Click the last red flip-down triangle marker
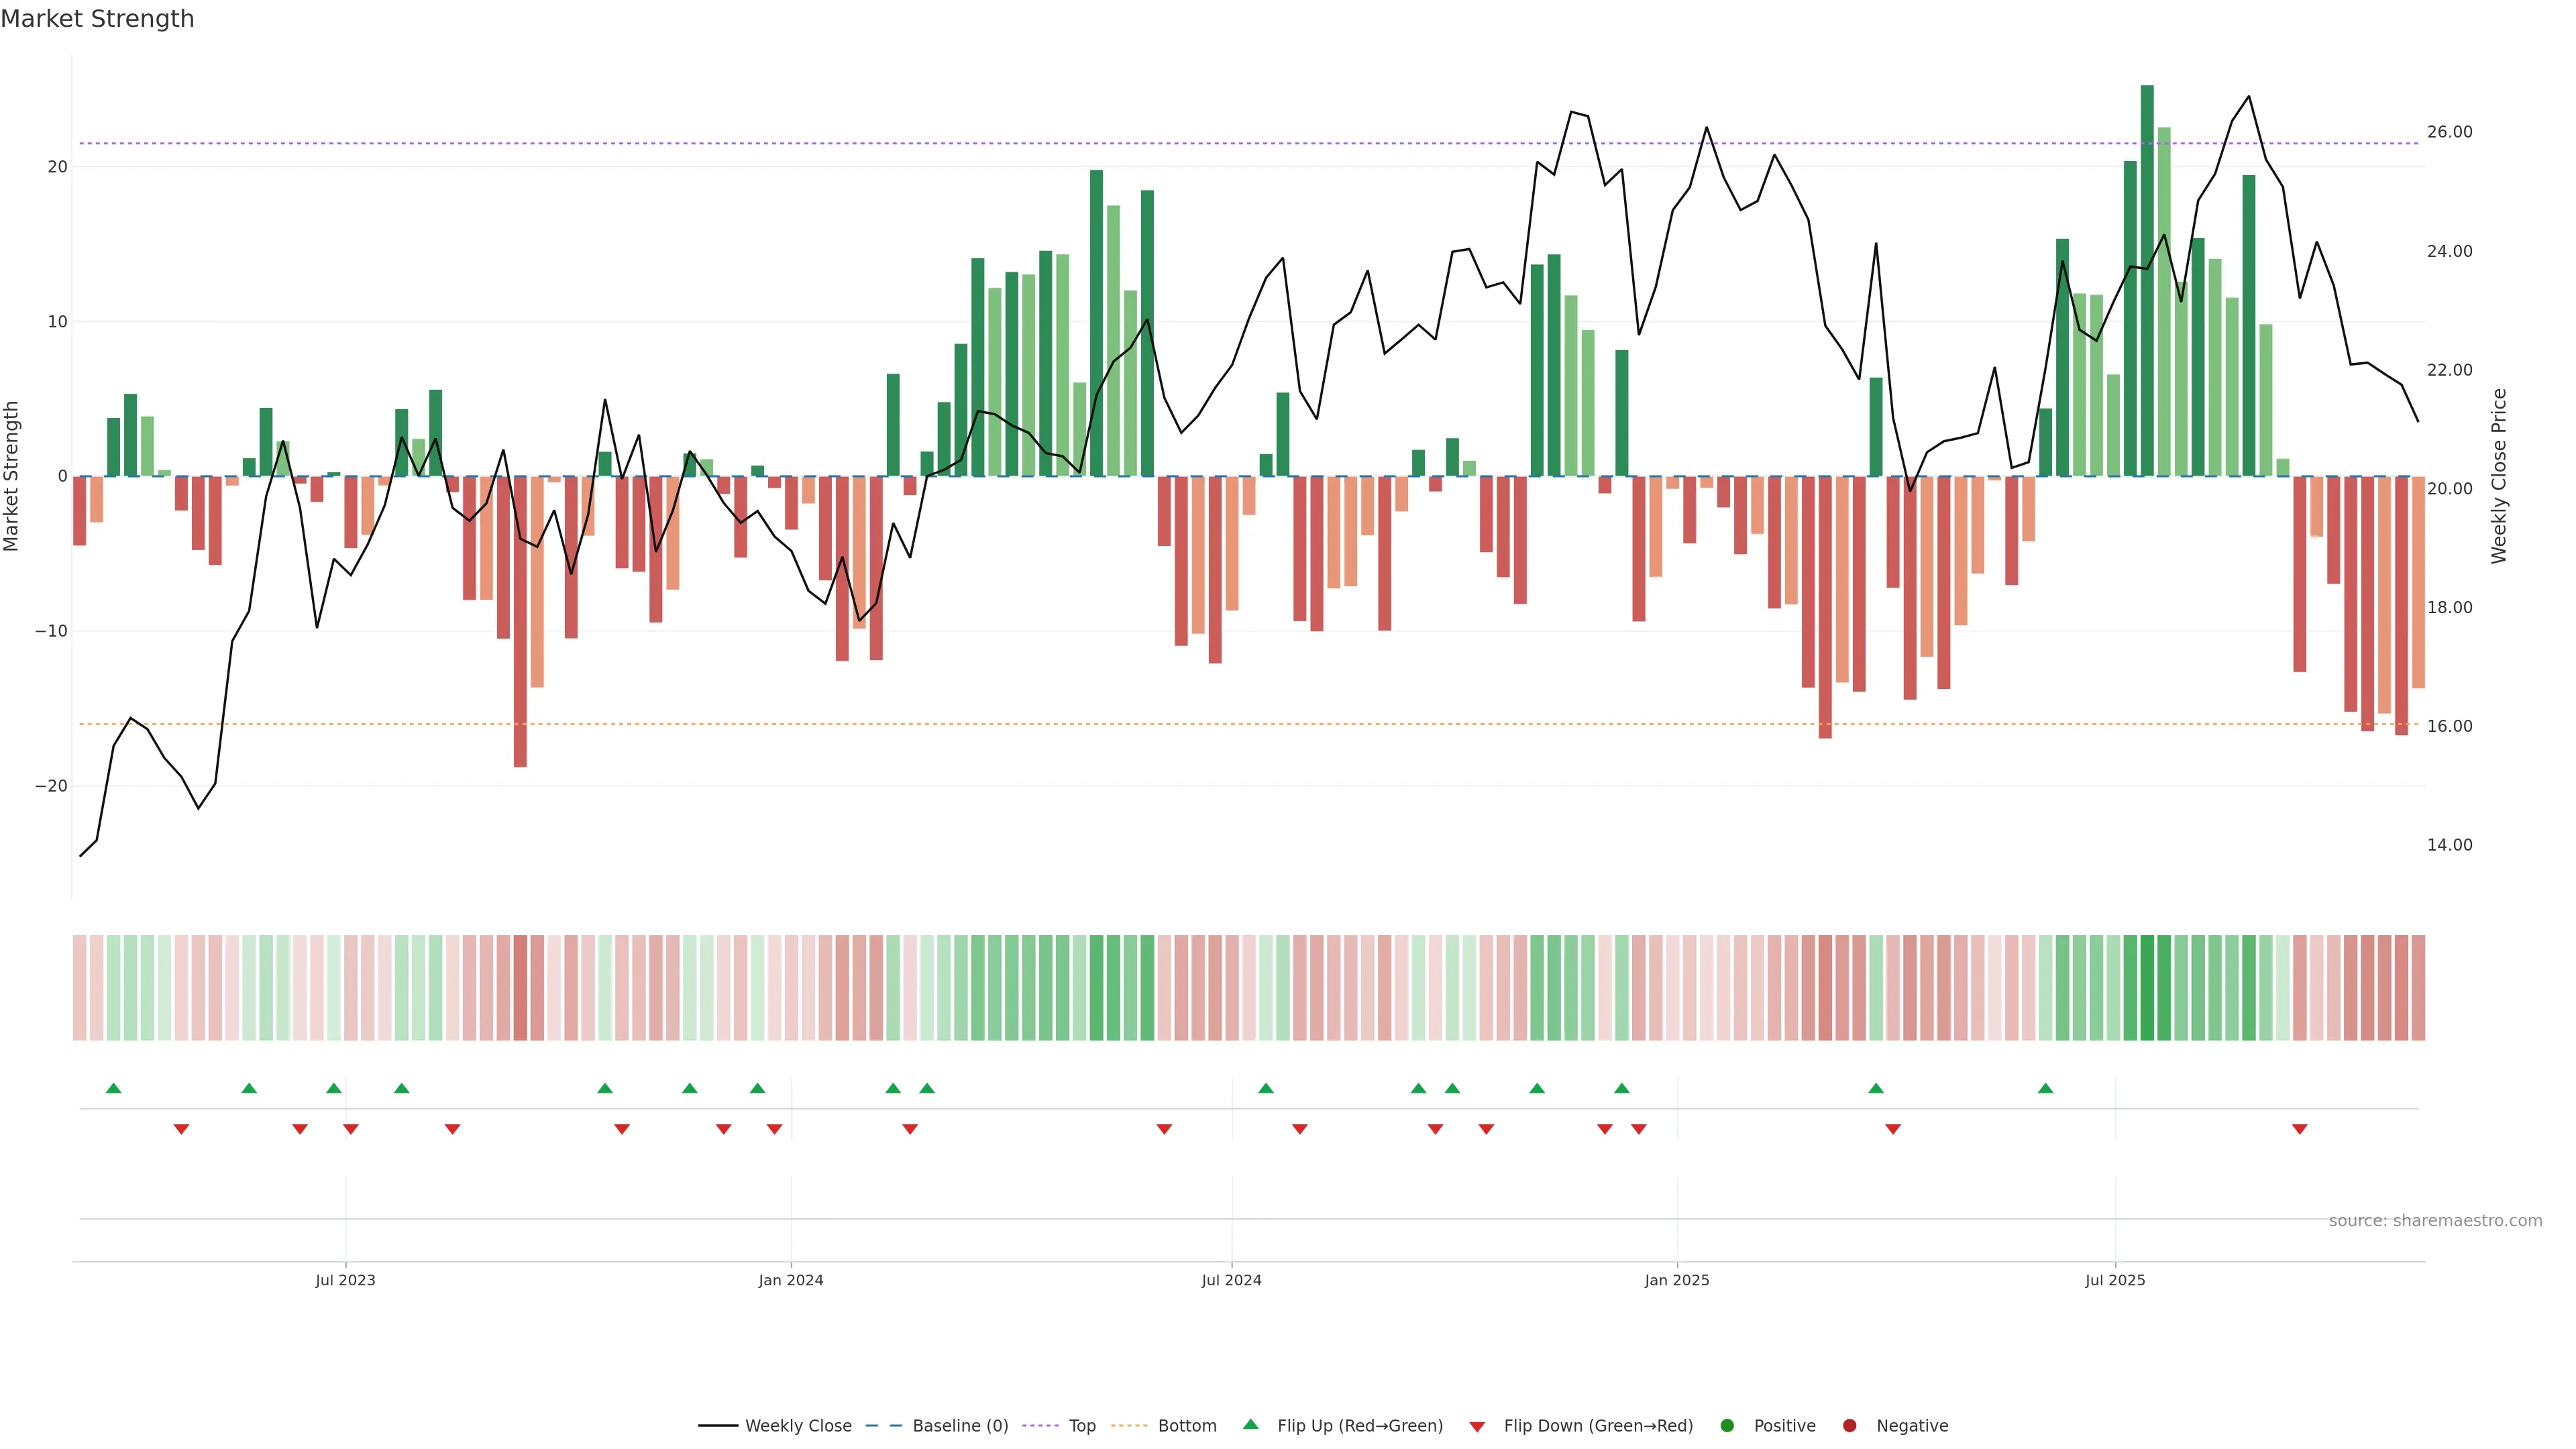The width and height of the screenshot is (2576, 1449). (2299, 1129)
